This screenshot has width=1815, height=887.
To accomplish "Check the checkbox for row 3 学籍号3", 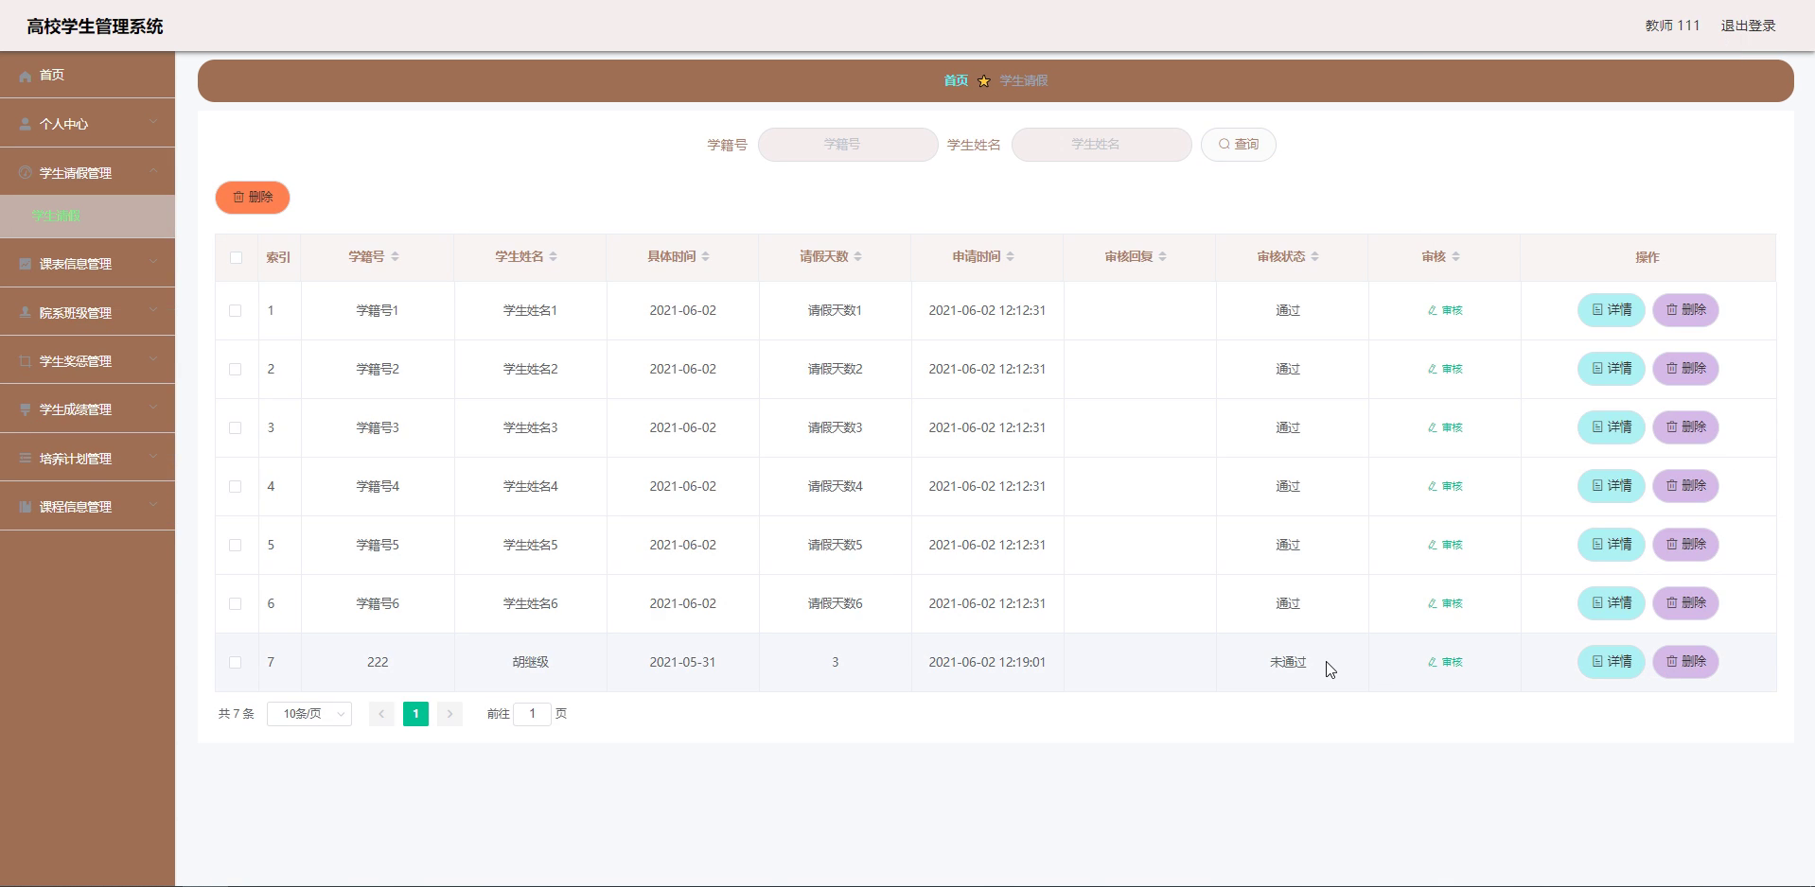I will [236, 427].
